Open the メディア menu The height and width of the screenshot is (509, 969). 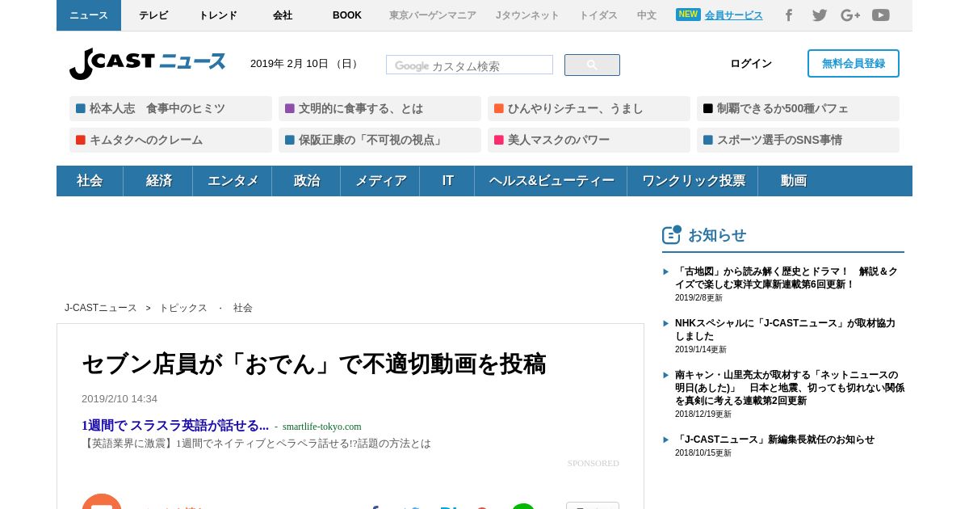380,181
